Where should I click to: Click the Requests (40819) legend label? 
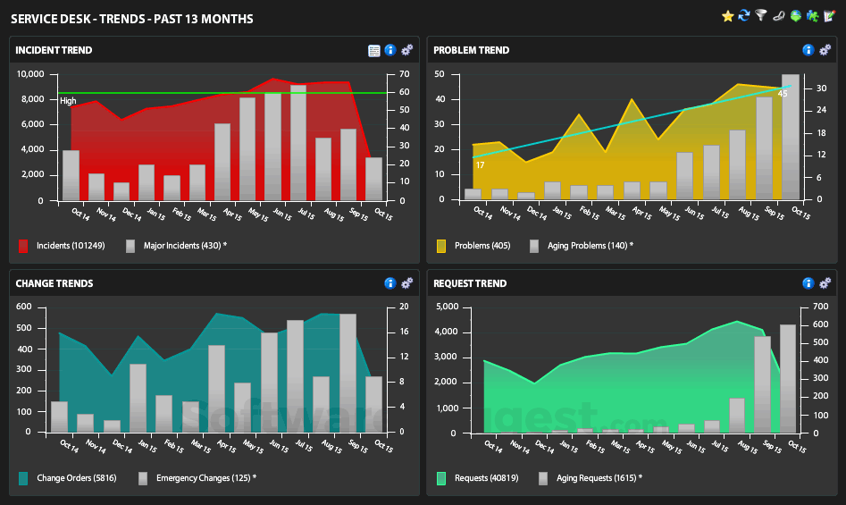486,478
